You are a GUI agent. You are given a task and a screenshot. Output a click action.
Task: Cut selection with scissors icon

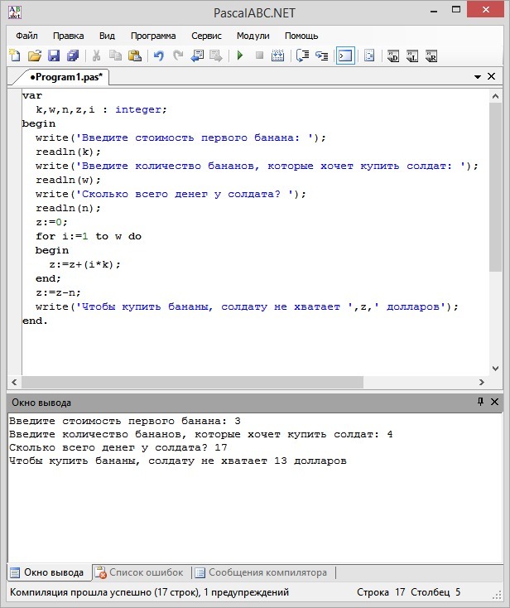(x=96, y=55)
